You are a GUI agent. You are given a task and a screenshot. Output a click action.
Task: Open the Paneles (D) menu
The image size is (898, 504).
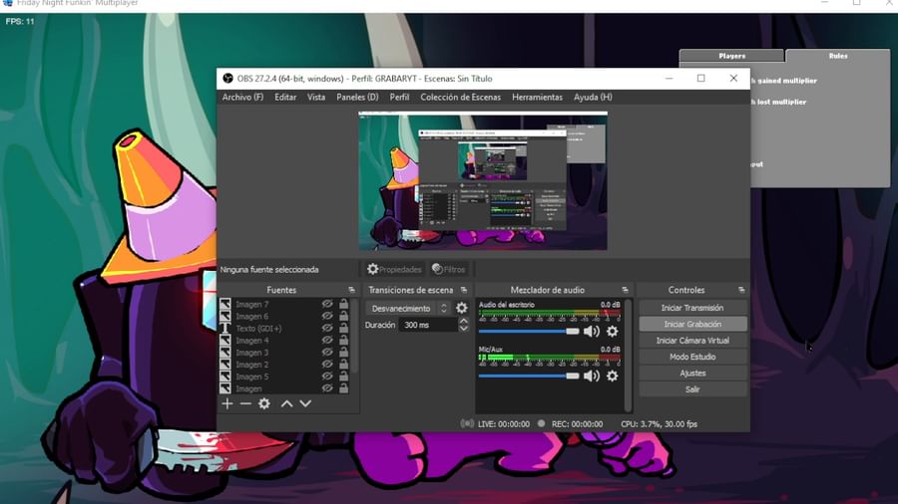tap(357, 98)
